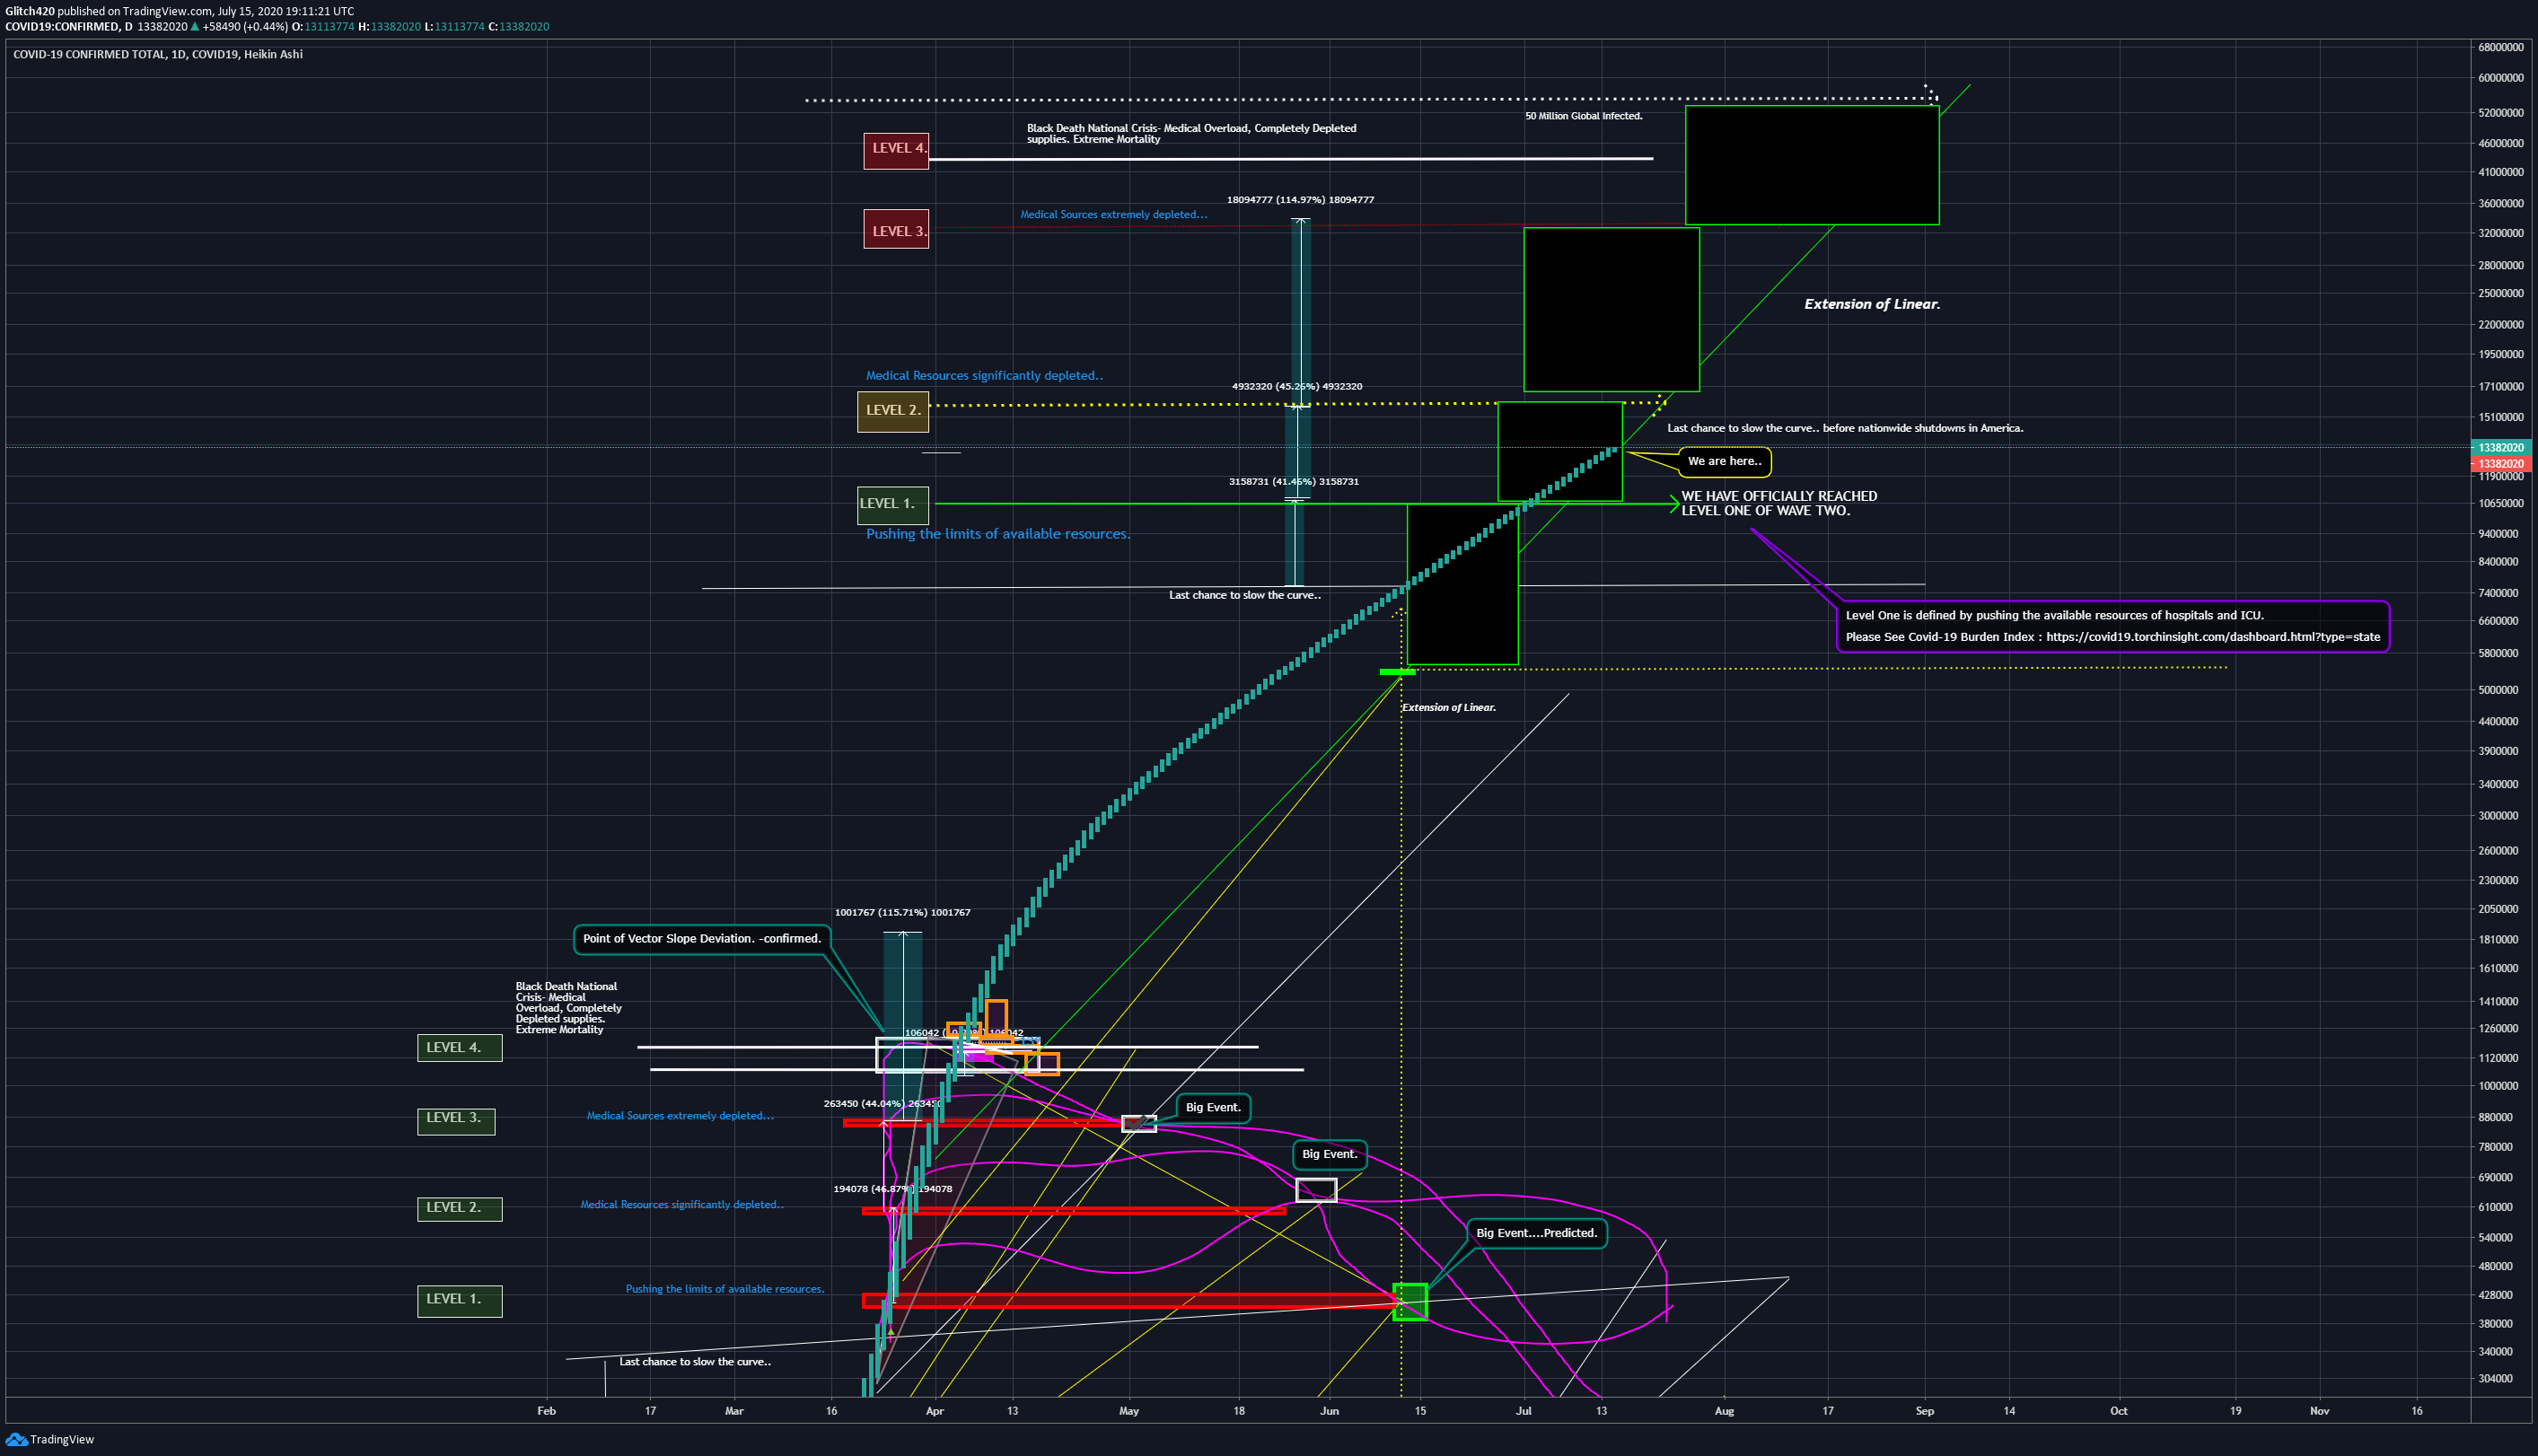Click the 50 Million Global Infected. text
The image size is (2538, 1456).
coord(1583,116)
